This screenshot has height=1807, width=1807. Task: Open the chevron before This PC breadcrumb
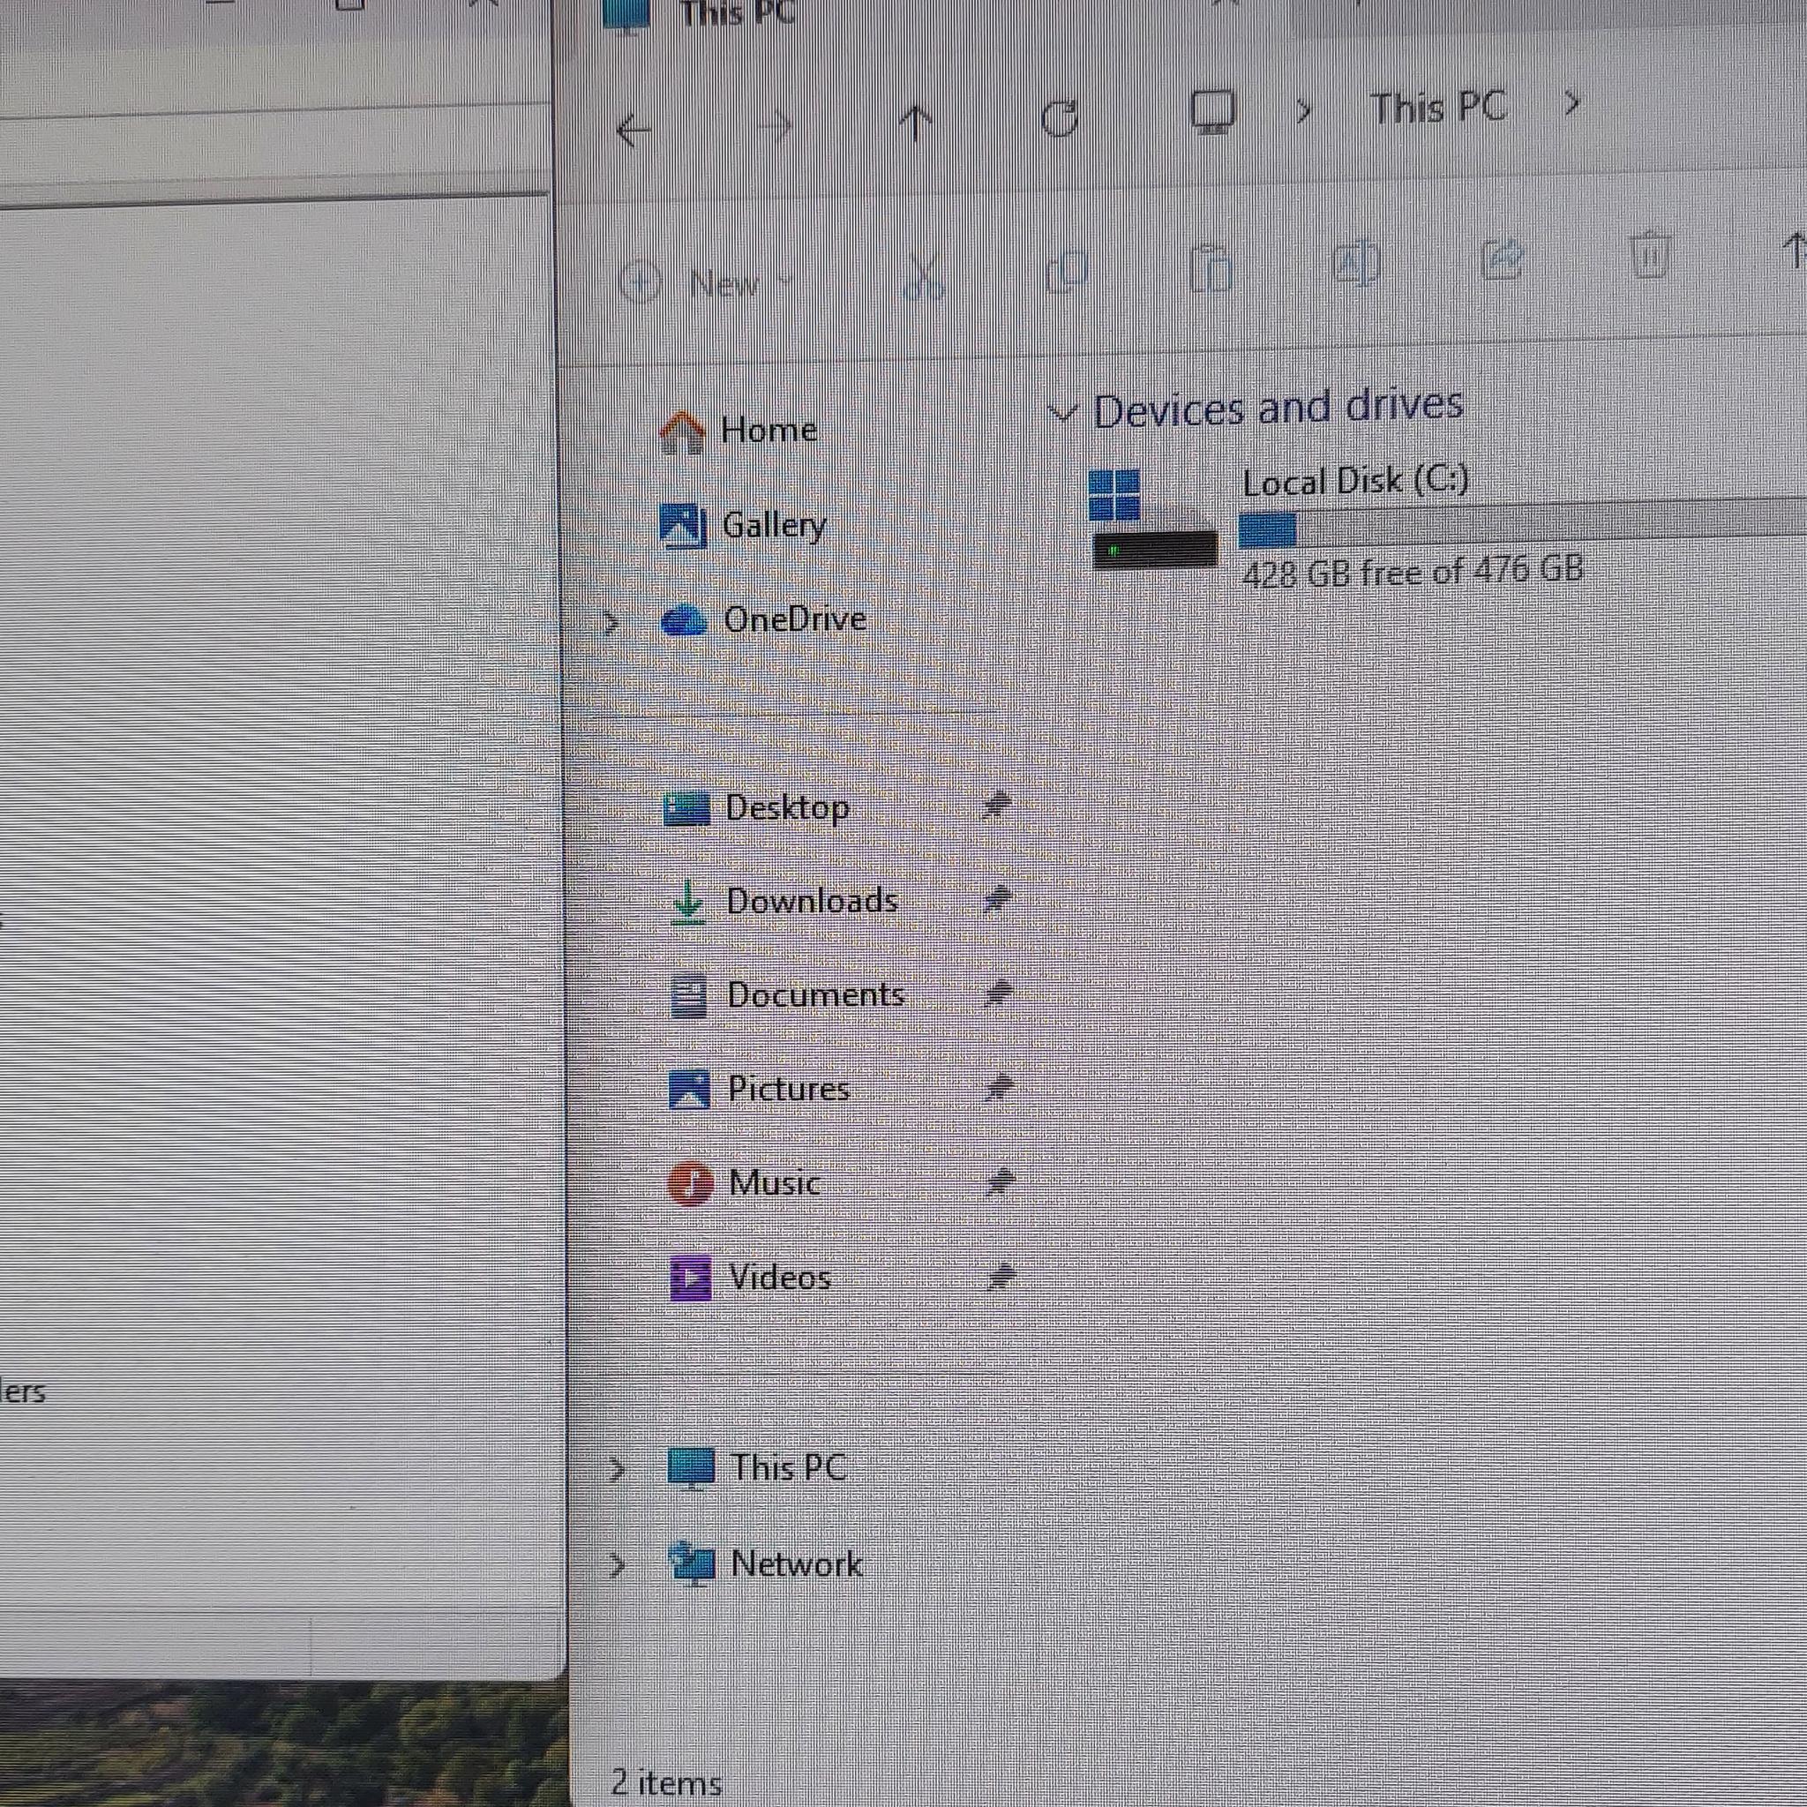tap(1303, 111)
